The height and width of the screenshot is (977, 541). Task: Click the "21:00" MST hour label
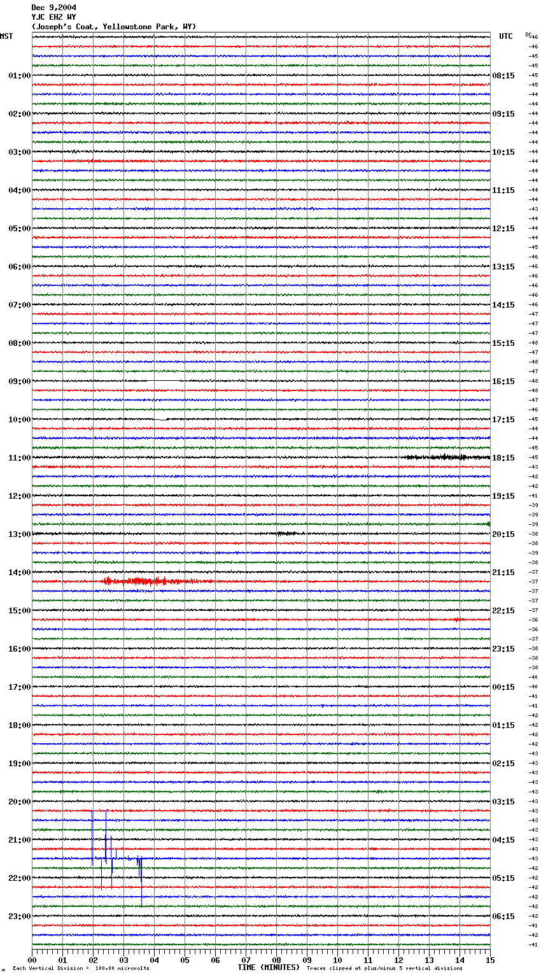pos(20,840)
